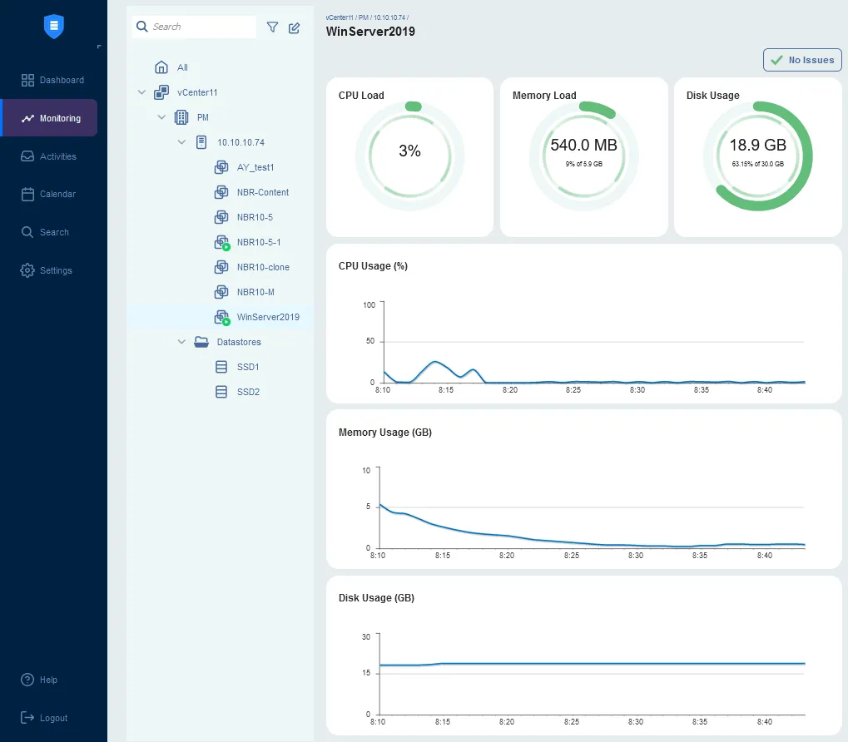Click the Datastores folder icon

[x=201, y=342]
